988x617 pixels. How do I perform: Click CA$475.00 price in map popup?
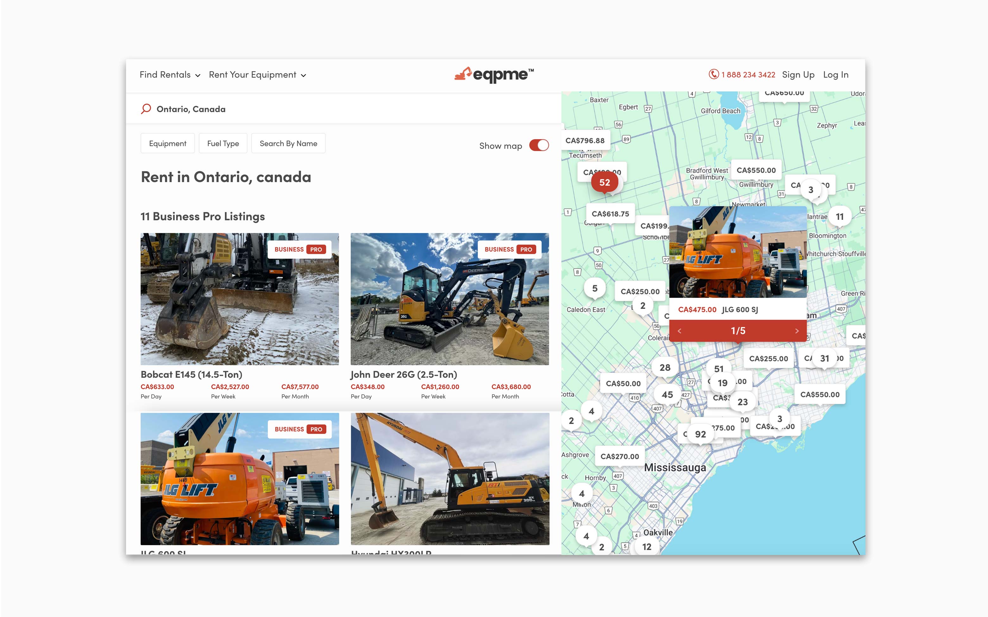(x=697, y=309)
